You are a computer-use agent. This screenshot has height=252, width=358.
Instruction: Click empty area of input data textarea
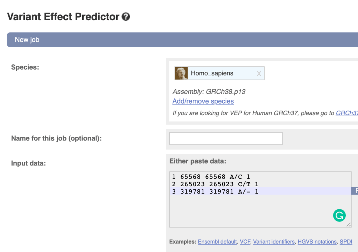point(245,210)
